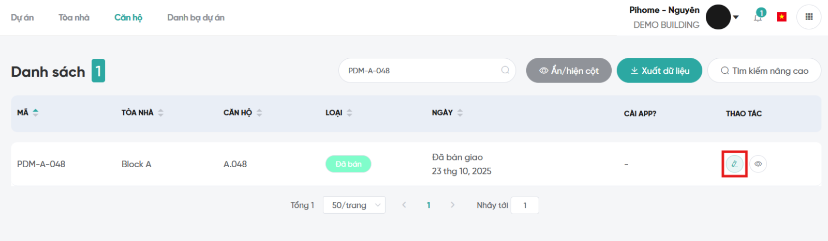Focus the Nhảy tới page number field
This screenshot has width=828, height=241.
click(525, 205)
